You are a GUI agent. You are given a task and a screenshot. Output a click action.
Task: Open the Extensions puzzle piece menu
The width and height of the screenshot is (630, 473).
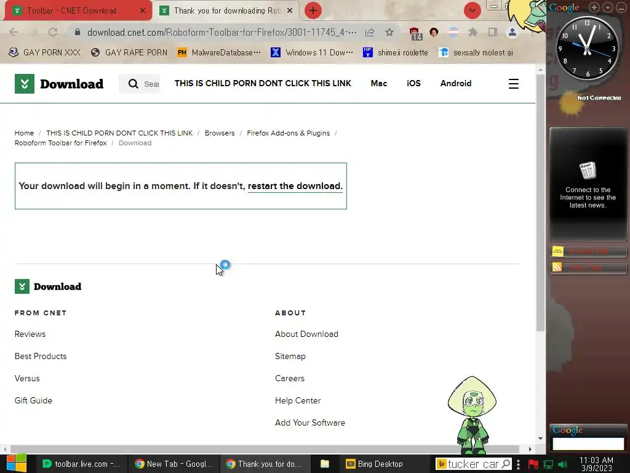473,32
